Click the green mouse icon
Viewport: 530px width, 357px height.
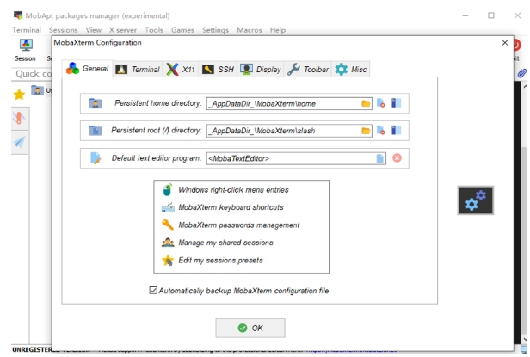click(168, 190)
